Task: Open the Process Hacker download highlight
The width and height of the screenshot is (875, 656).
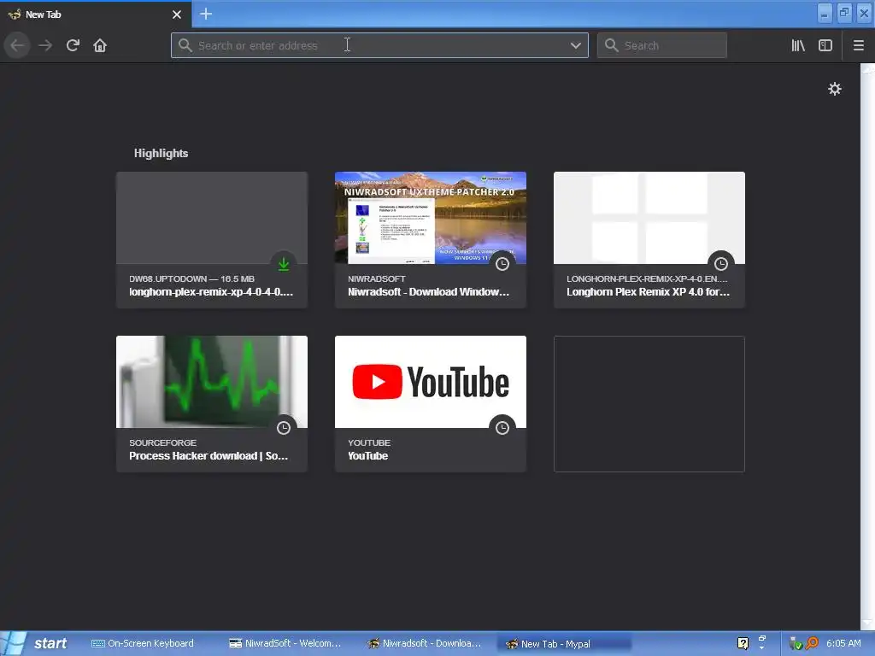Action: [x=212, y=404]
